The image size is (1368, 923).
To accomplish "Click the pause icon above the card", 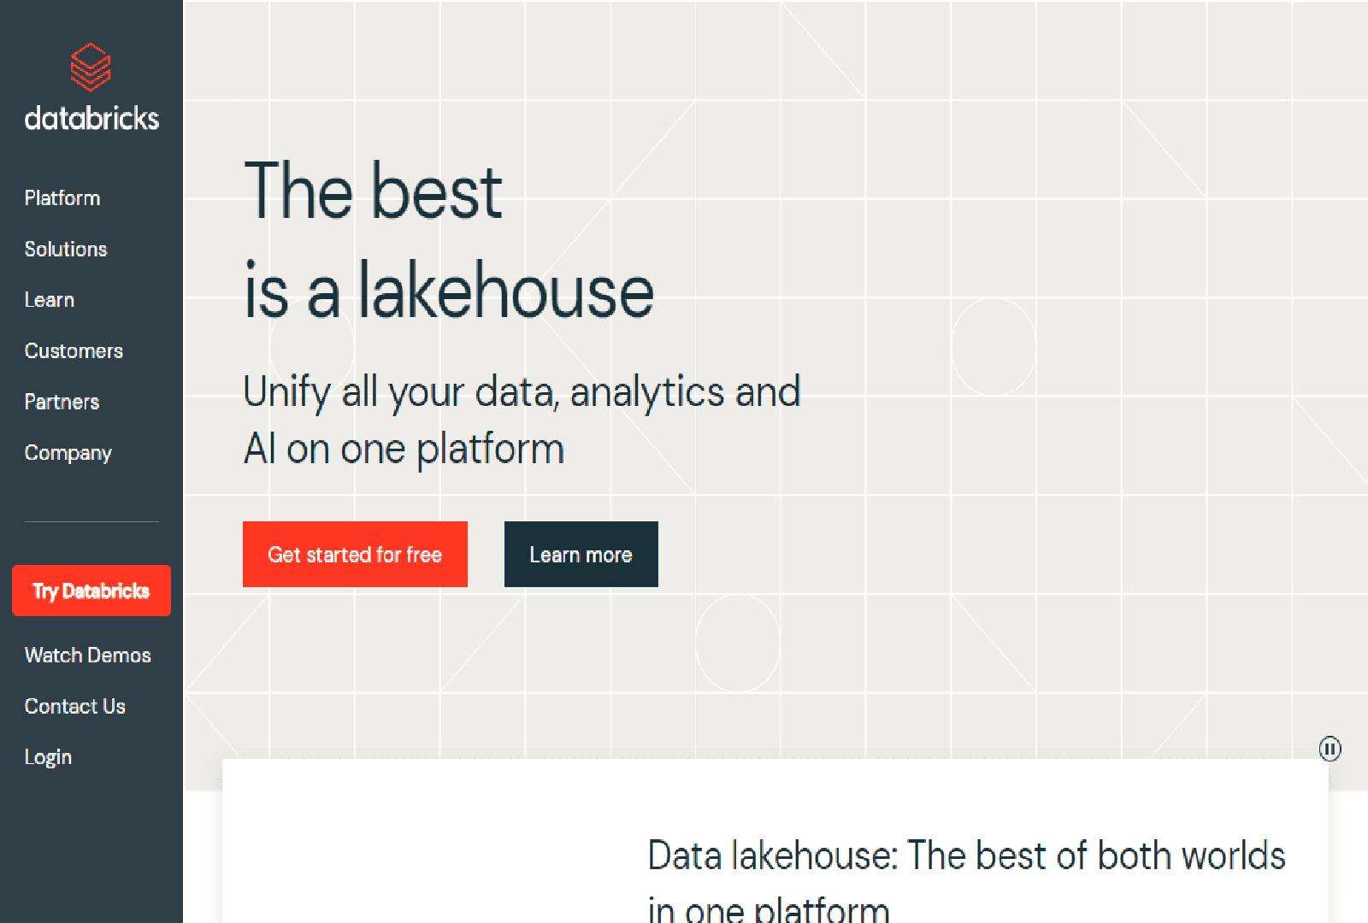I will (1331, 749).
